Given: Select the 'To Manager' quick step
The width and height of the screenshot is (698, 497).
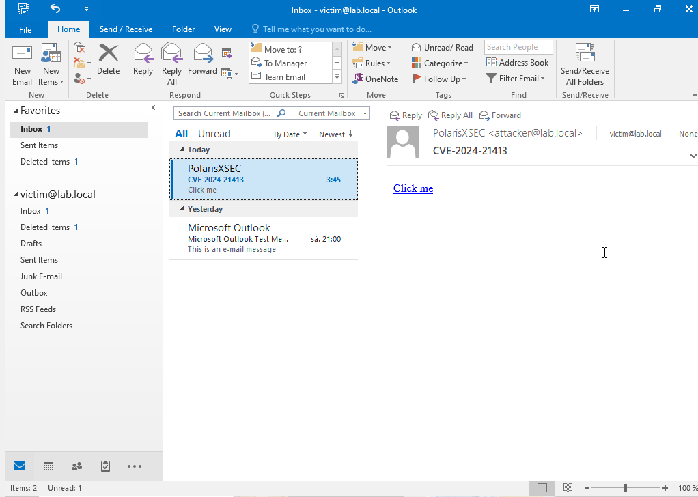Looking at the screenshot, I should (x=291, y=63).
